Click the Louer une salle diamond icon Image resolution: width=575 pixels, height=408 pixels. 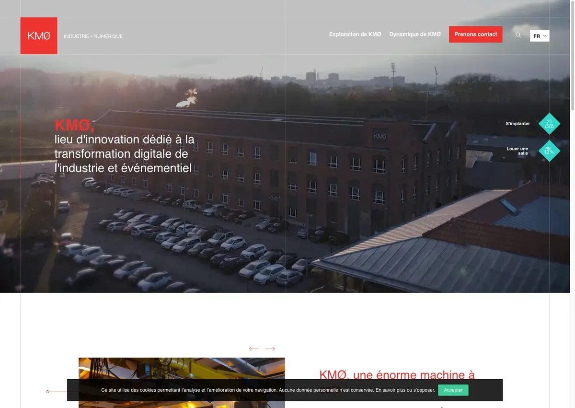tap(549, 151)
